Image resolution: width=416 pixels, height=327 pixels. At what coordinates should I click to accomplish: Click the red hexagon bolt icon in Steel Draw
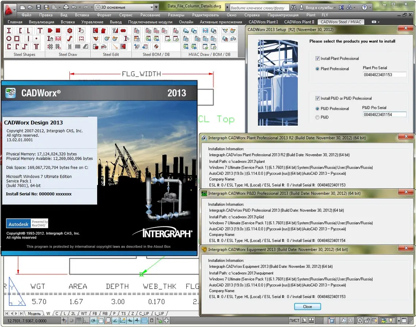[x=69, y=31]
